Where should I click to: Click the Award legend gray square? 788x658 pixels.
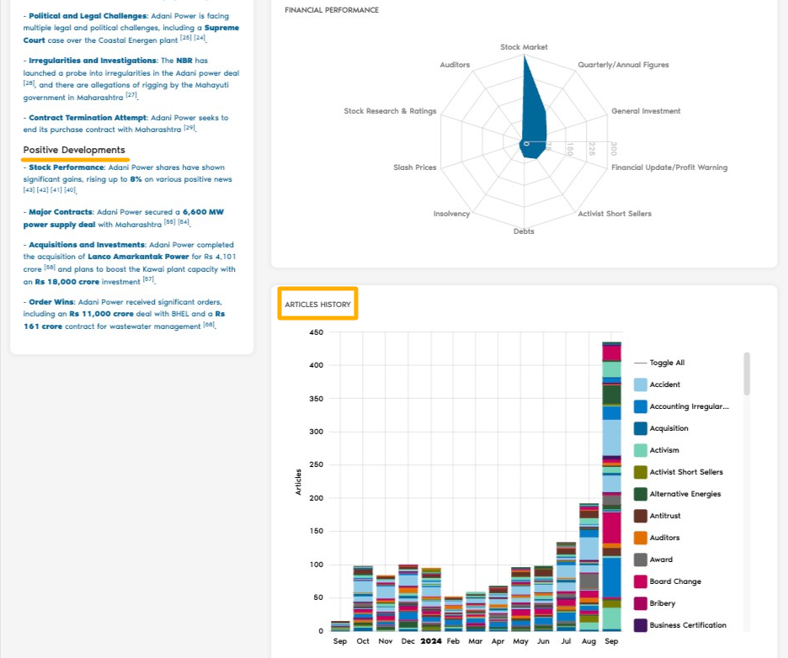(x=640, y=560)
